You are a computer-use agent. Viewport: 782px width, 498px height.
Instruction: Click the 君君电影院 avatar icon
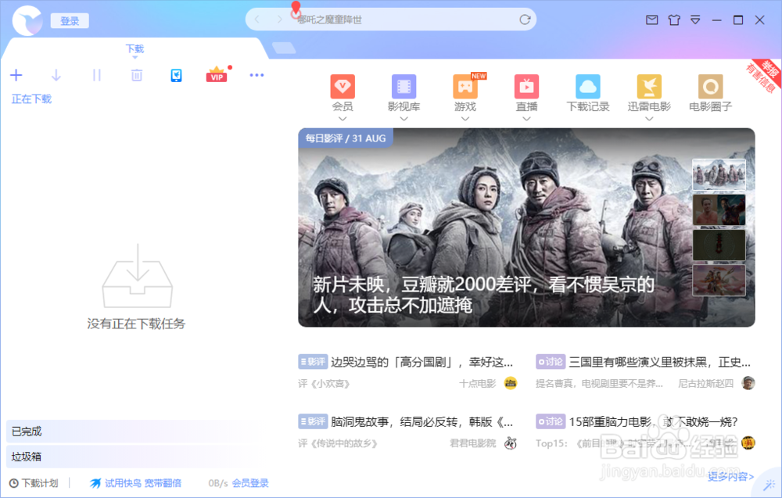(510, 443)
